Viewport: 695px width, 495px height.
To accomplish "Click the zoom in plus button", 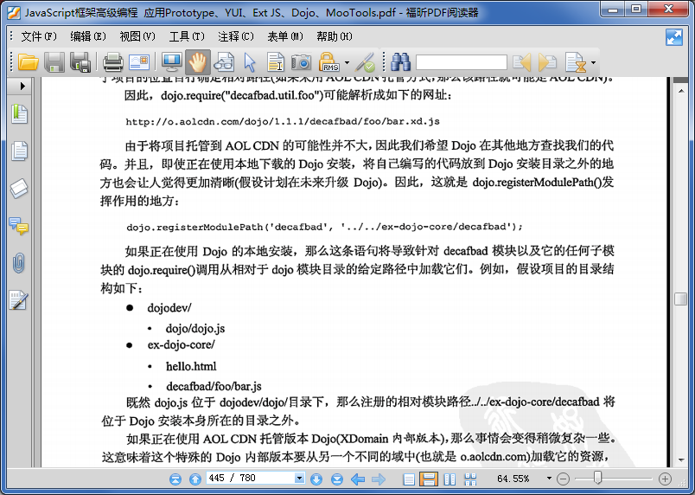I will (x=665, y=479).
